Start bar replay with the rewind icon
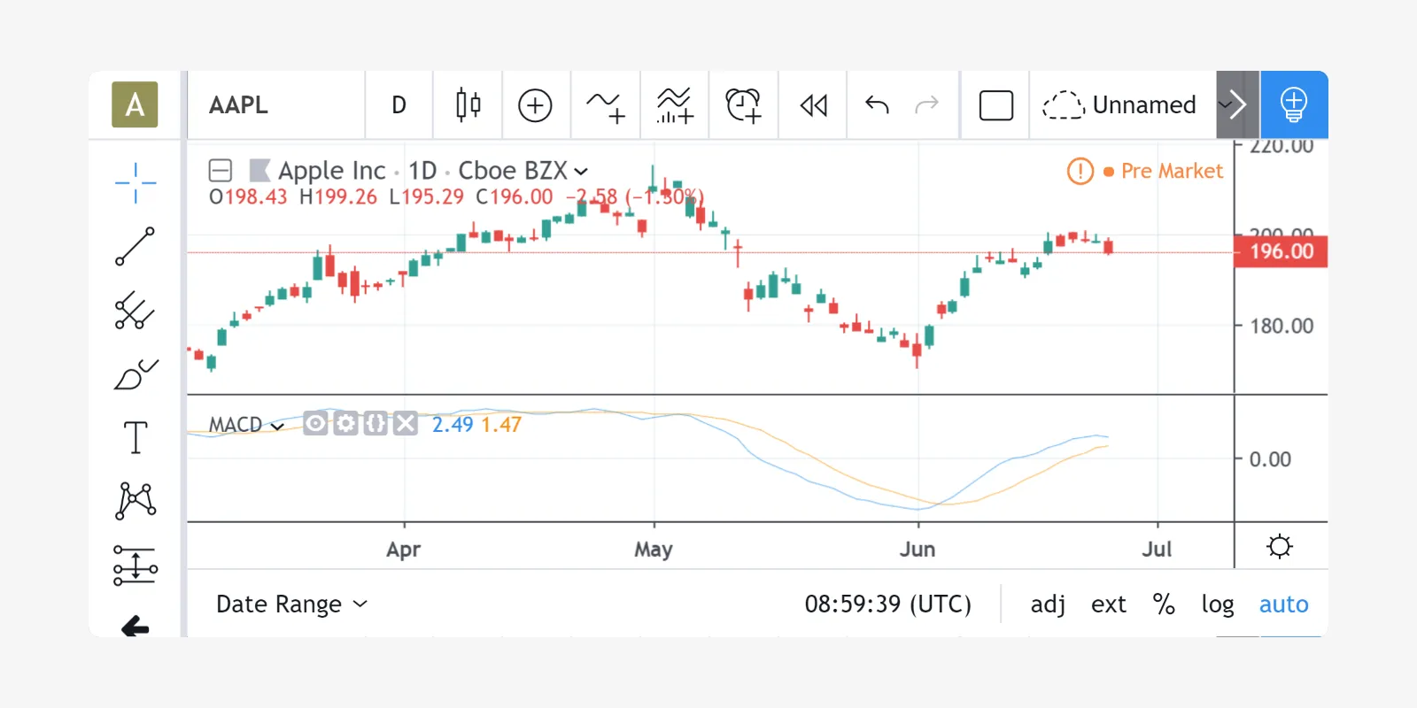The height and width of the screenshot is (708, 1417). [x=813, y=105]
